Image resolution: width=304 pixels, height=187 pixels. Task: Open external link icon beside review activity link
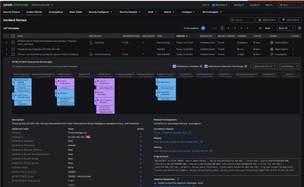coord(201,142)
